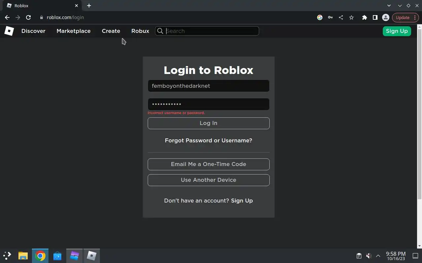Click Use Another Device button
422x263 pixels.
tap(208, 180)
